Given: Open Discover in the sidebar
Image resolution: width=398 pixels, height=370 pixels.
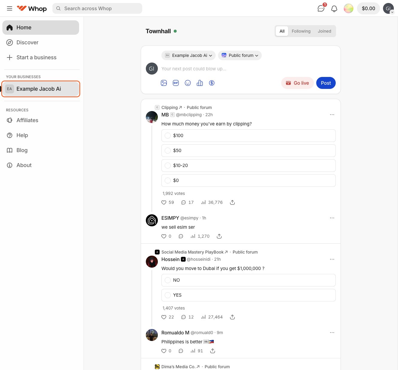Looking at the screenshot, I should tap(41, 43).
